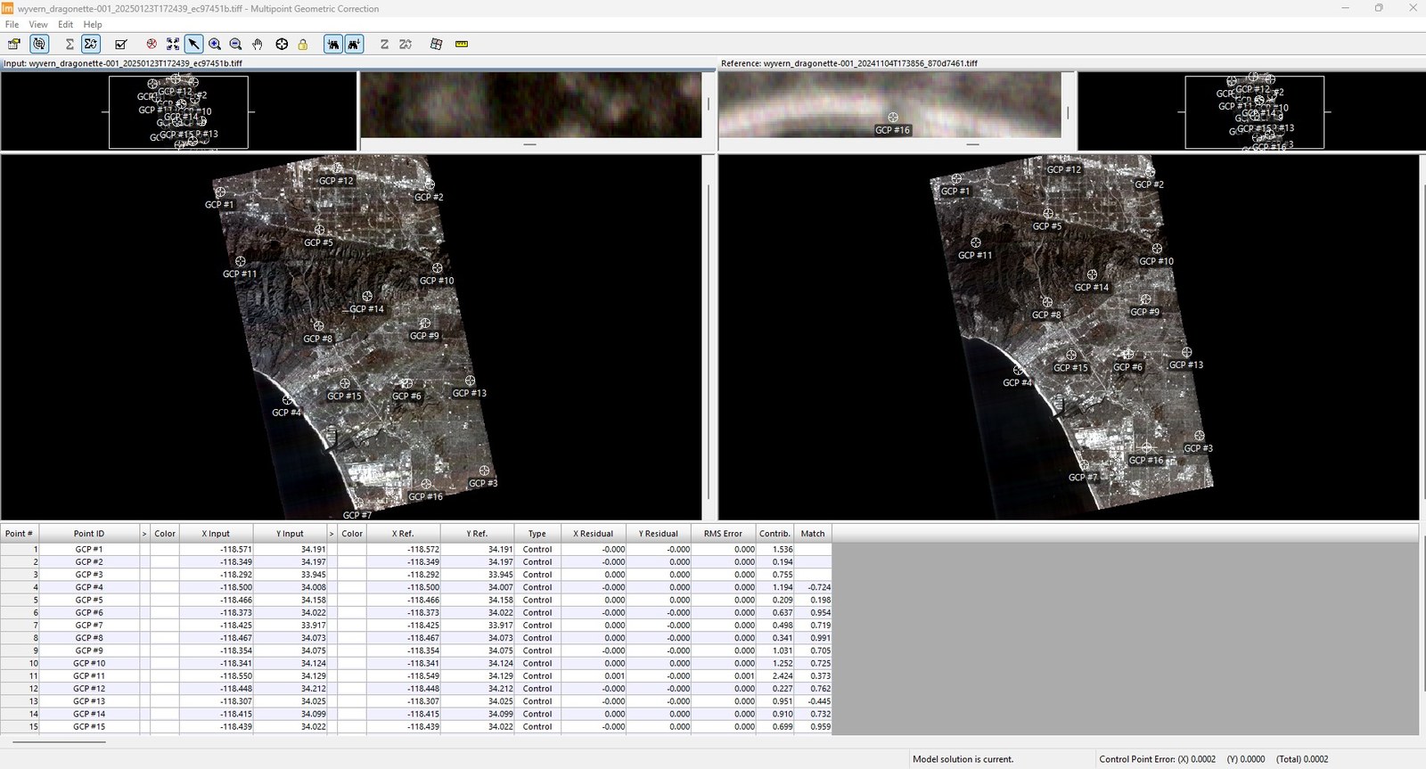Click the input chip view vertical slider
1426x769 pixels.
tap(709, 104)
